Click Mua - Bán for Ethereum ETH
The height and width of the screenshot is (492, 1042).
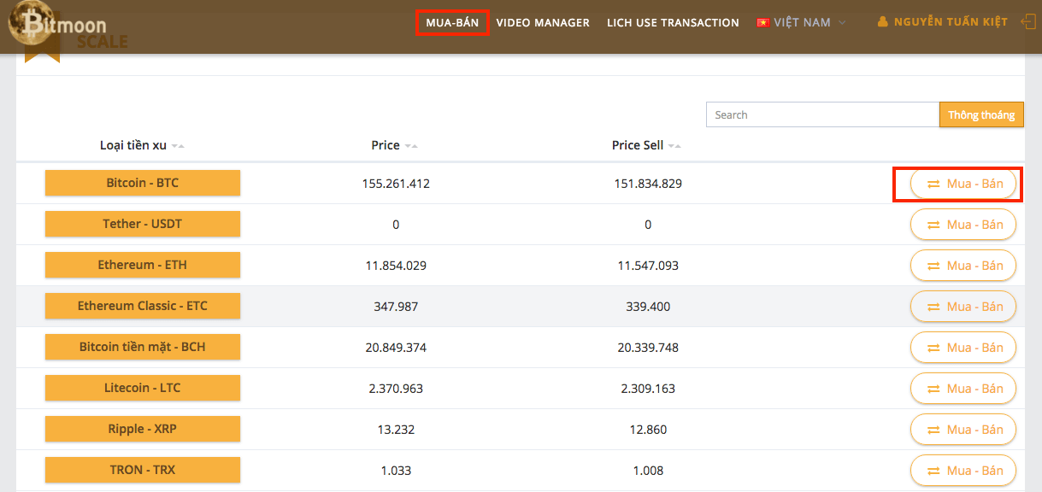963,266
